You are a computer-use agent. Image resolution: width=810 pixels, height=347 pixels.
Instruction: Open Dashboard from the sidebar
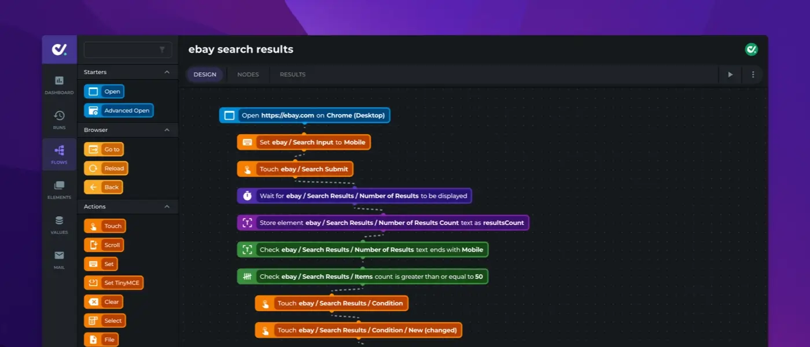(59, 85)
